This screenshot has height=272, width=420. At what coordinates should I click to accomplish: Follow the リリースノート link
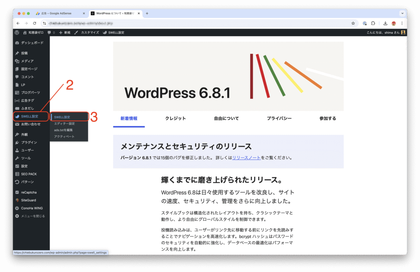coord(247,158)
